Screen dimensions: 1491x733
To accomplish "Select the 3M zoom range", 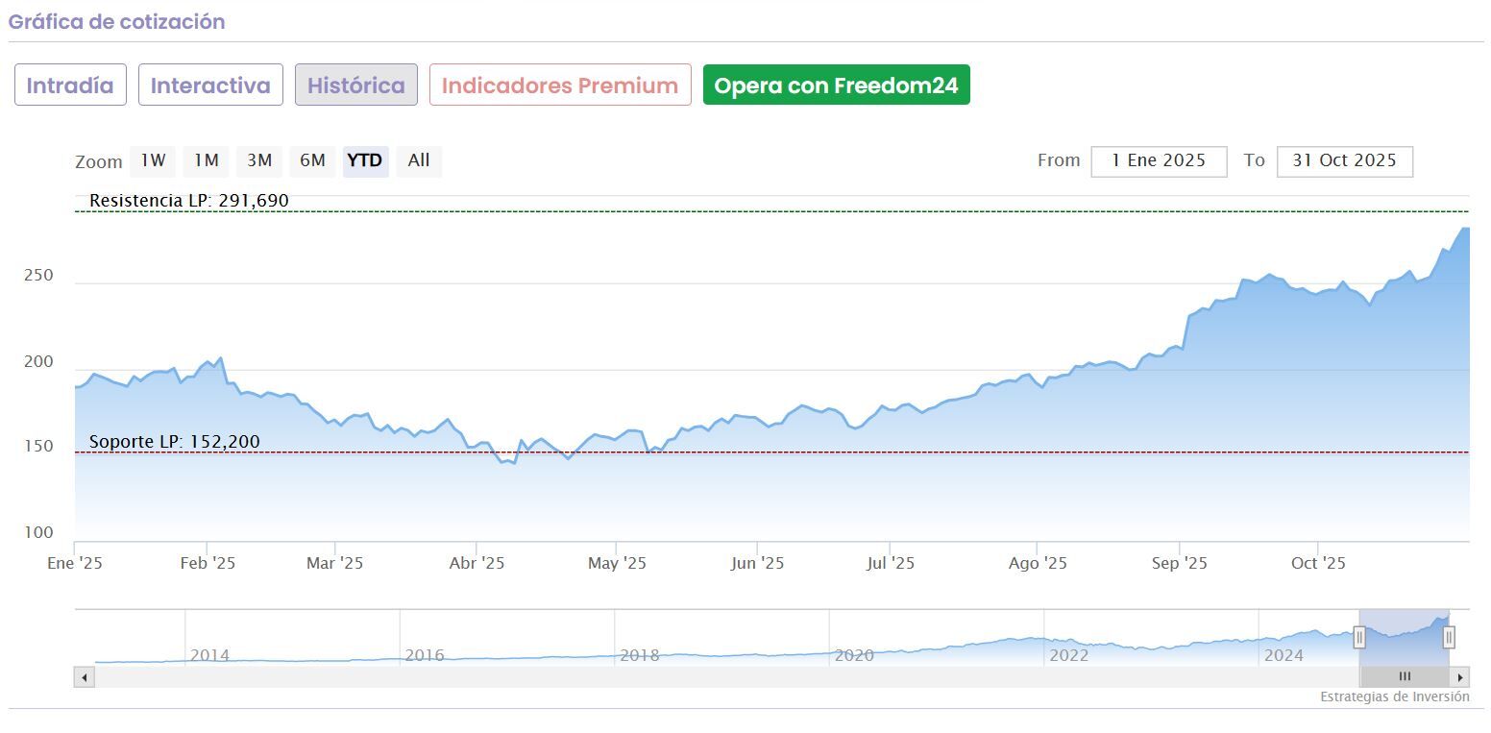I will tap(259, 160).
